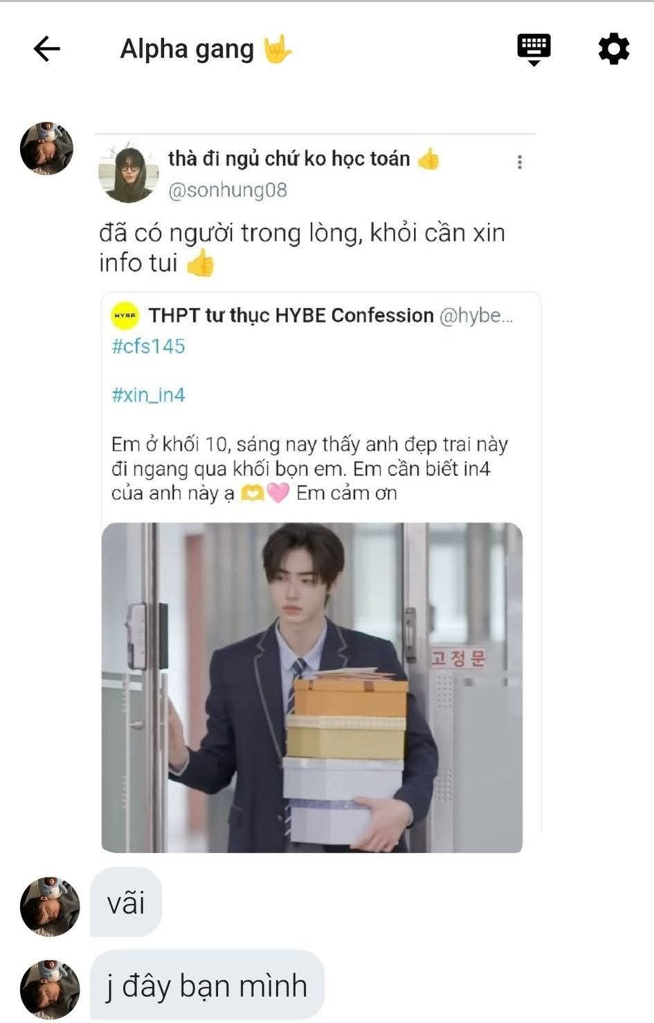Tap sender avatar beside tweet screenshot
The width and height of the screenshot is (654, 1023).
46,149
